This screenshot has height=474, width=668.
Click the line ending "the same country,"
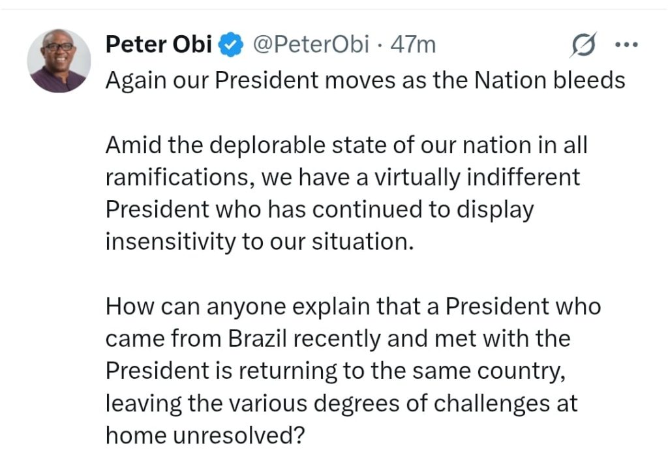(336, 371)
